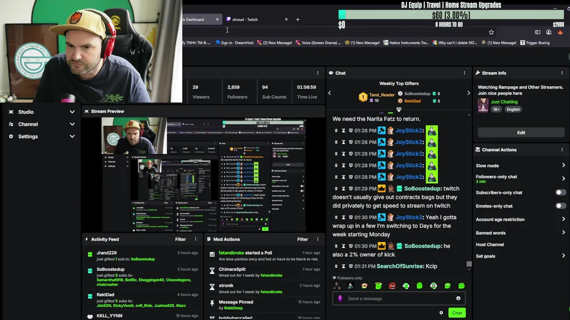This screenshot has width=570, height=320.
Task: Enable Emotes-only chat toggle
Action: 561,206
